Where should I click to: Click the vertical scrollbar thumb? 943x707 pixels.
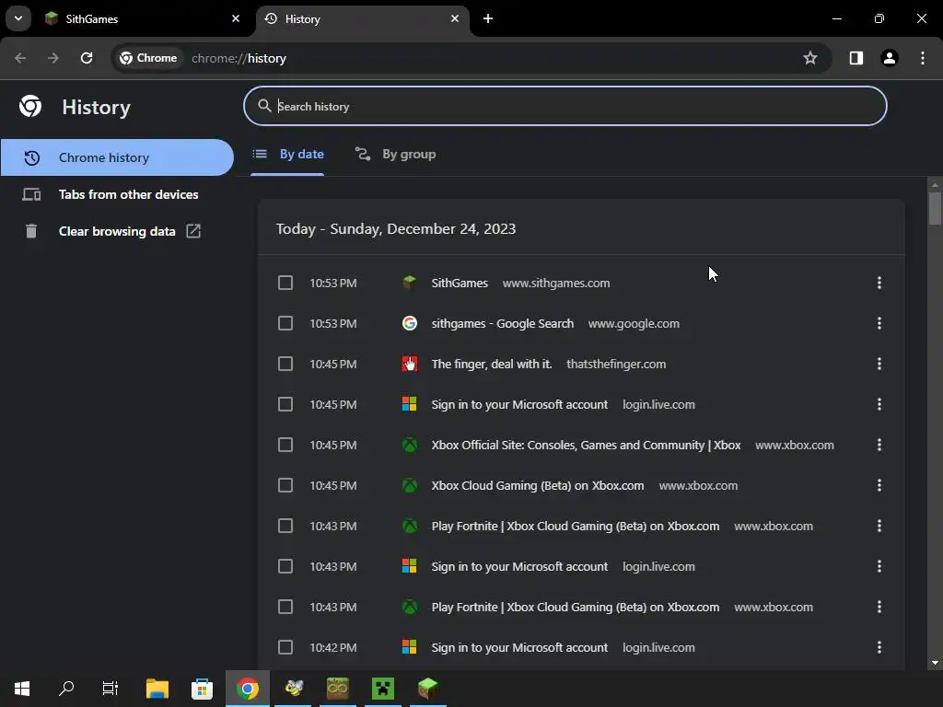tap(934, 208)
